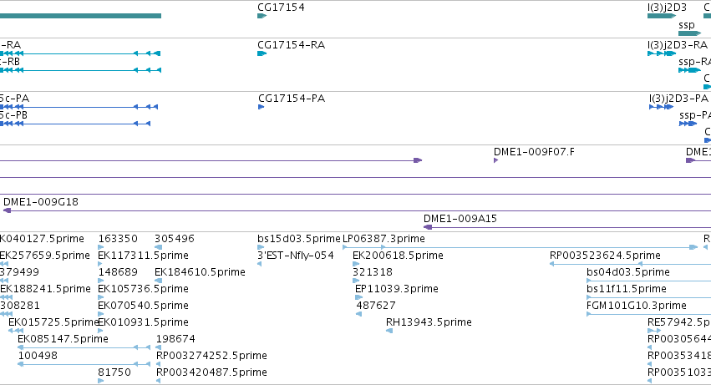Click the CG17154 gene arrow glyph

pos(262,16)
